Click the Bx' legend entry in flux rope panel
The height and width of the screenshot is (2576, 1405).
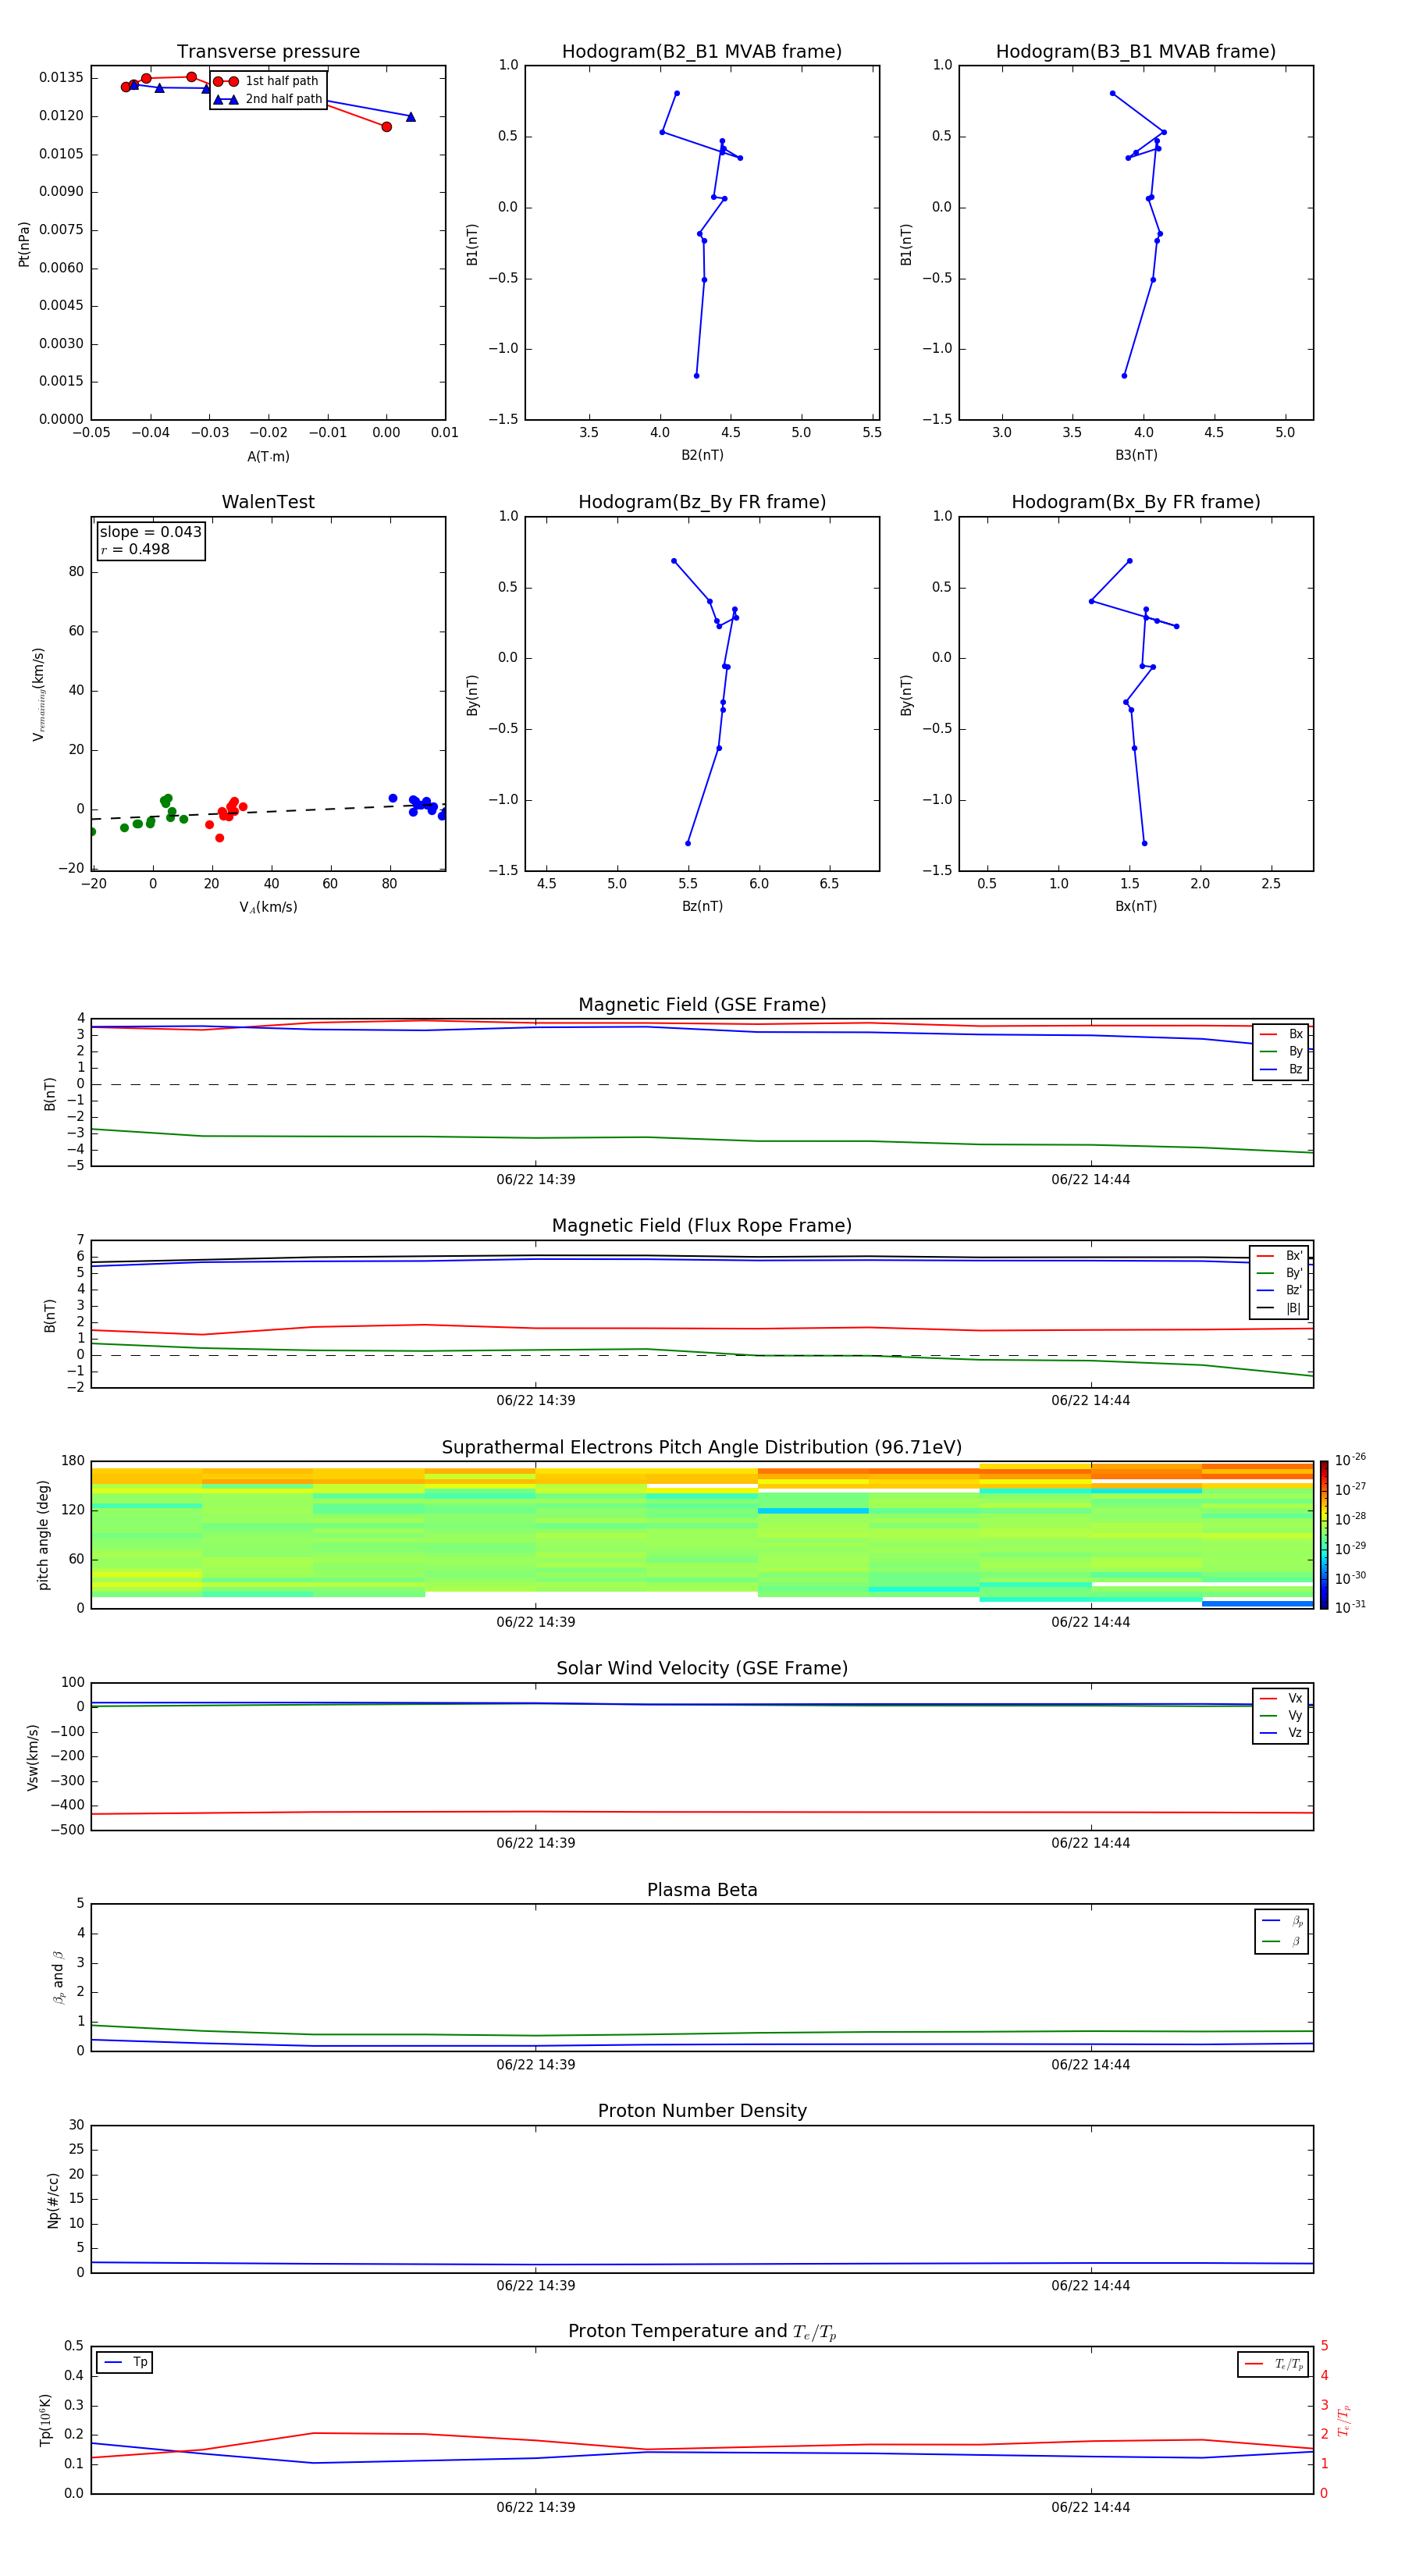pos(1280,1256)
